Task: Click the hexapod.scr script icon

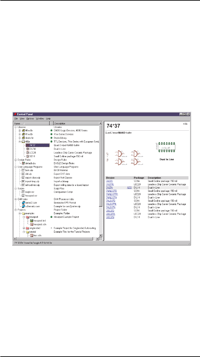Action: (23, 195)
